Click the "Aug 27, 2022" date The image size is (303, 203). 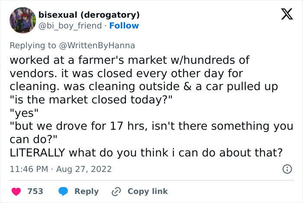pyautogui.click(x=83, y=169)
